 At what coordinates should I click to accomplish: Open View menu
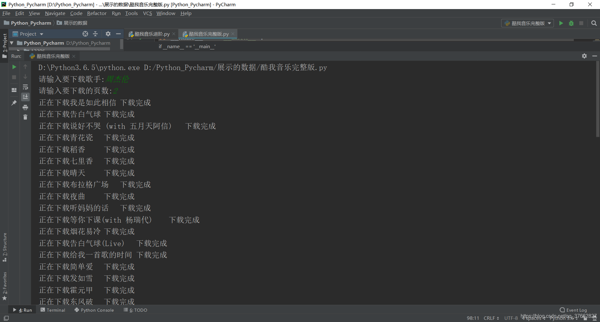[34, 13]
